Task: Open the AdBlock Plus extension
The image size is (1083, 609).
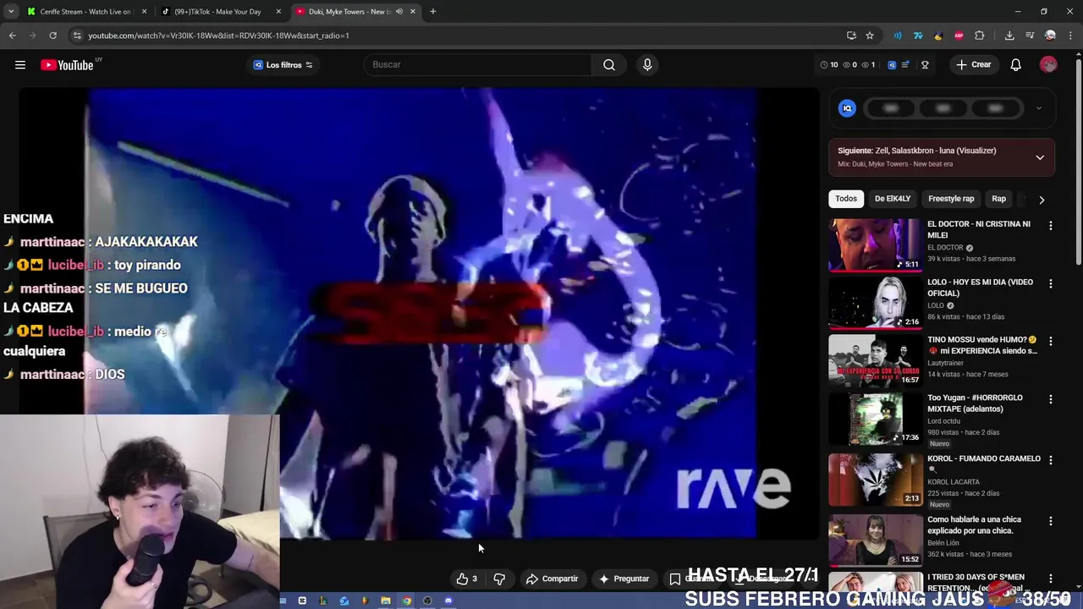Action: [x=959, y=36]
